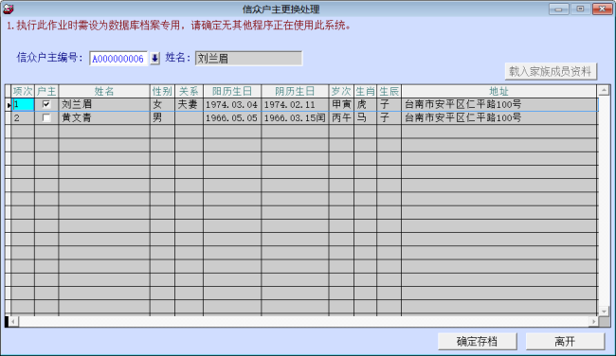The height and width of the screenshot is (356, 616).
Task: Maximize the 信众户主更换处理 window
Action: pos(580,9)
